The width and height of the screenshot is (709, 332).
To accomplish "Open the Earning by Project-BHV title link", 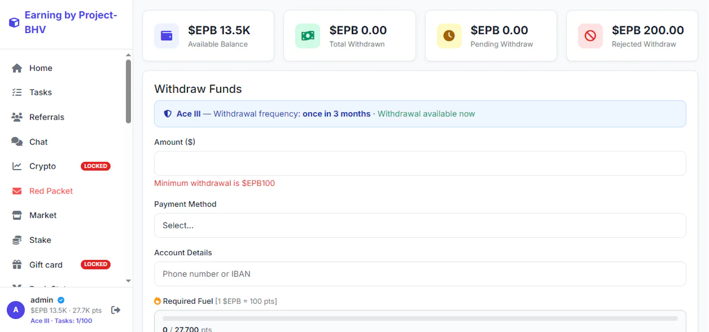I will (x=71, y=22).
